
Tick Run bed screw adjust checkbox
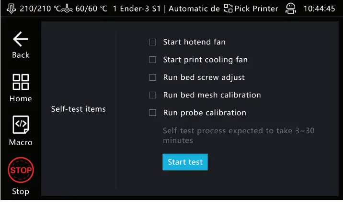coord(153,77)
